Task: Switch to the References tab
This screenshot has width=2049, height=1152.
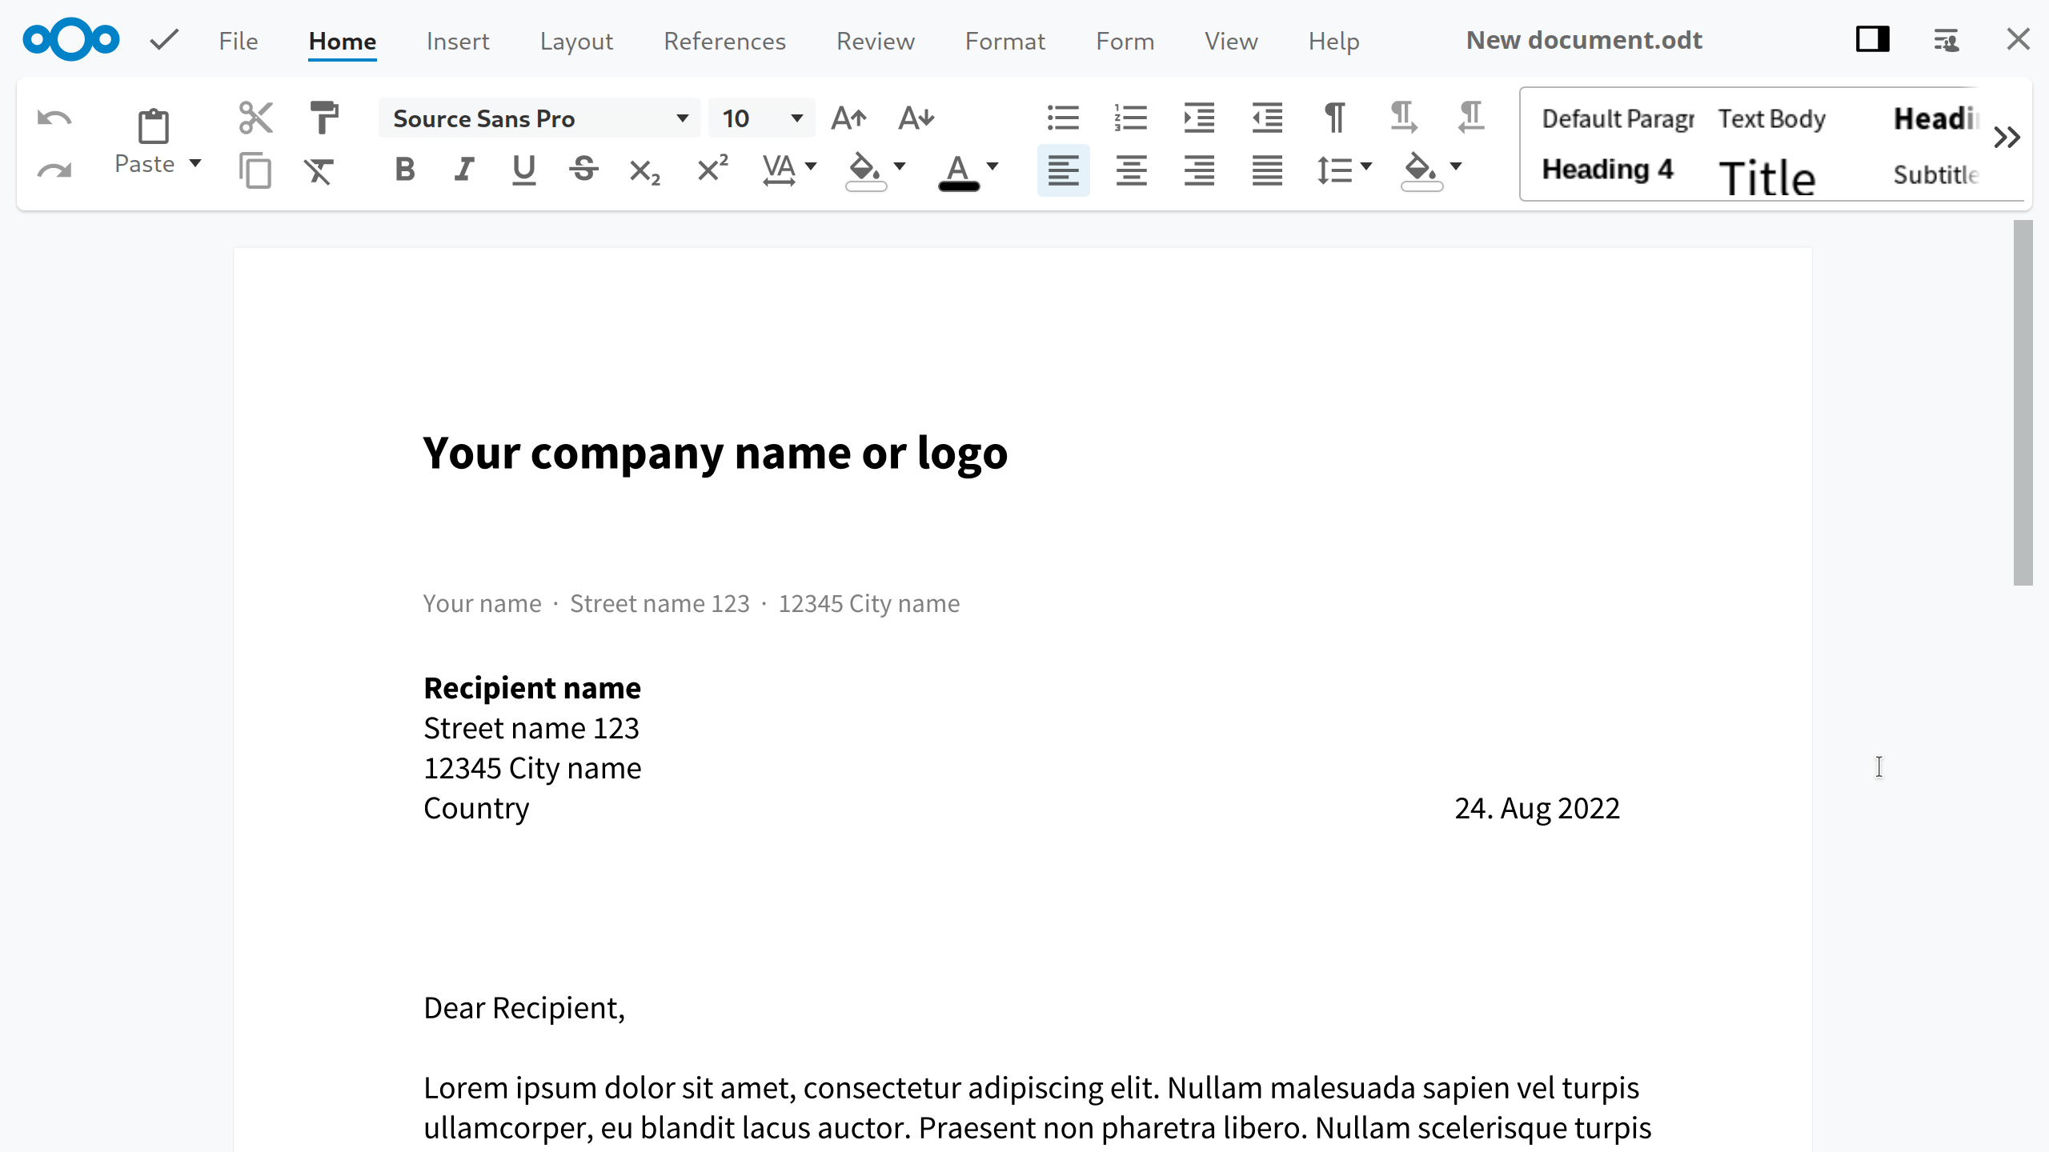Action: point(724,41)
